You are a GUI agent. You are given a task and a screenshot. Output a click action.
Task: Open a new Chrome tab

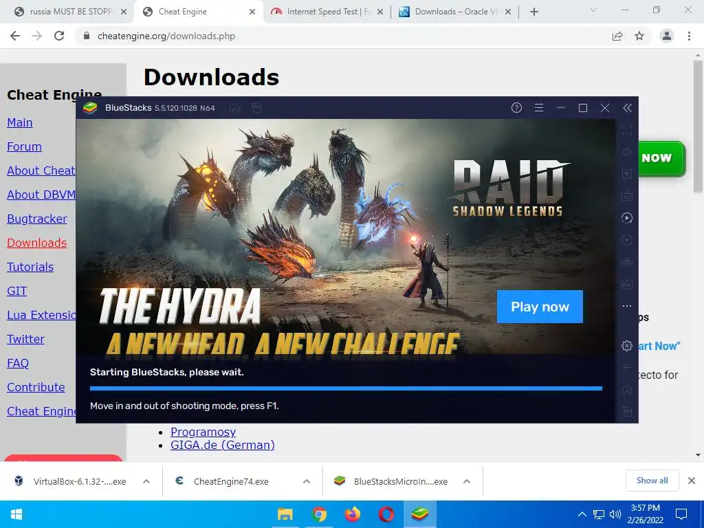click(x=533, y=12)
